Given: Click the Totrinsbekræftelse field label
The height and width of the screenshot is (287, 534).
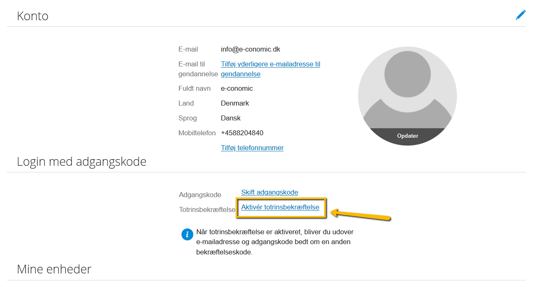Looking at the screenshot, I should (207, 209).
